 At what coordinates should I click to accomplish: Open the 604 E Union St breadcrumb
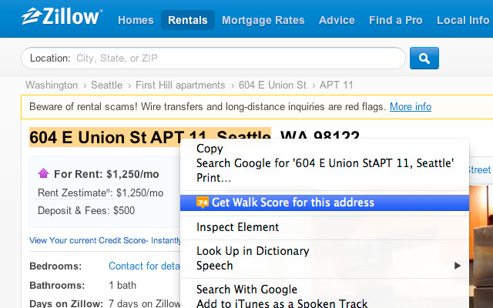tap(272, 85)
